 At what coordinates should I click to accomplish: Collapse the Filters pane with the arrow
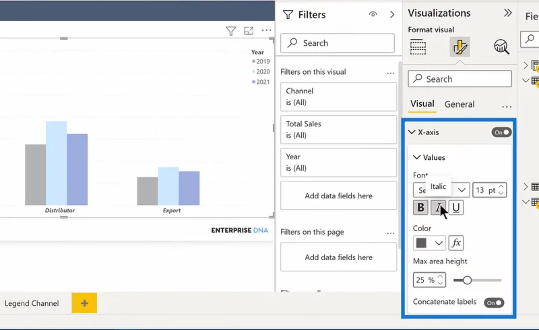tap(392, 14)
